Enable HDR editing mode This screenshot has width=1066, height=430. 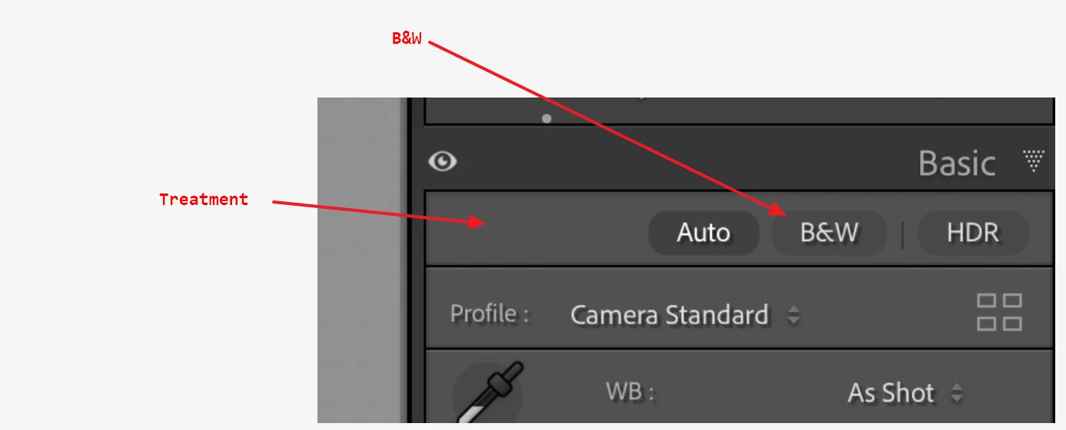click(x=973, y=233)
